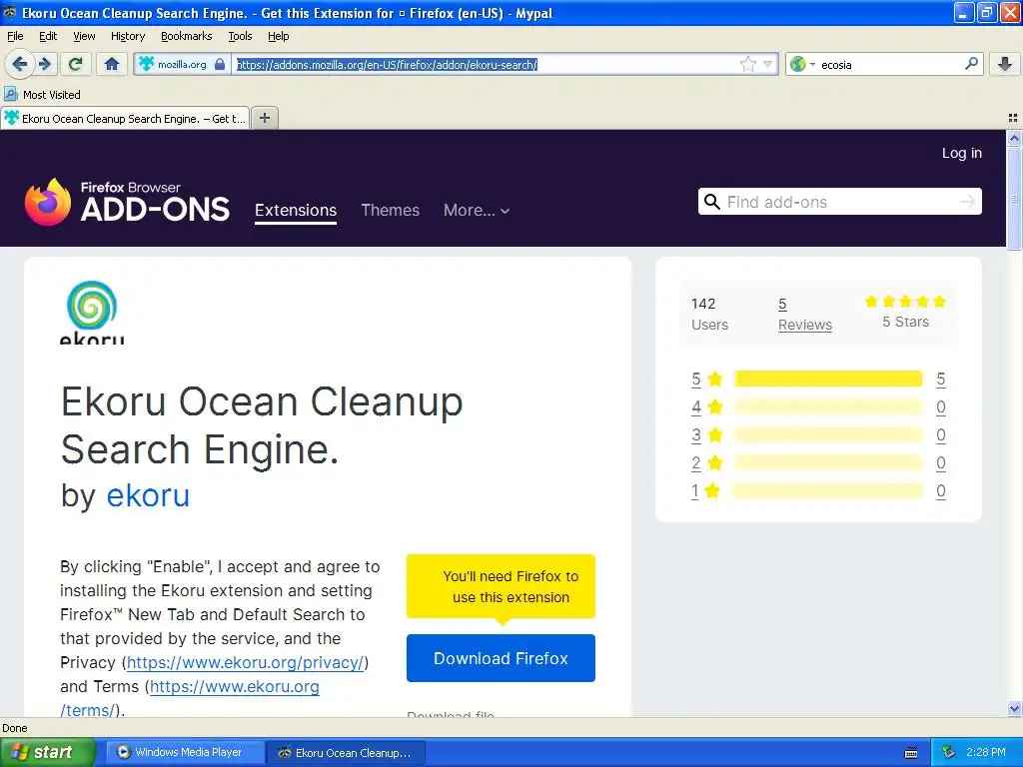Focus the Find add-ons search field

coord(839,202)
